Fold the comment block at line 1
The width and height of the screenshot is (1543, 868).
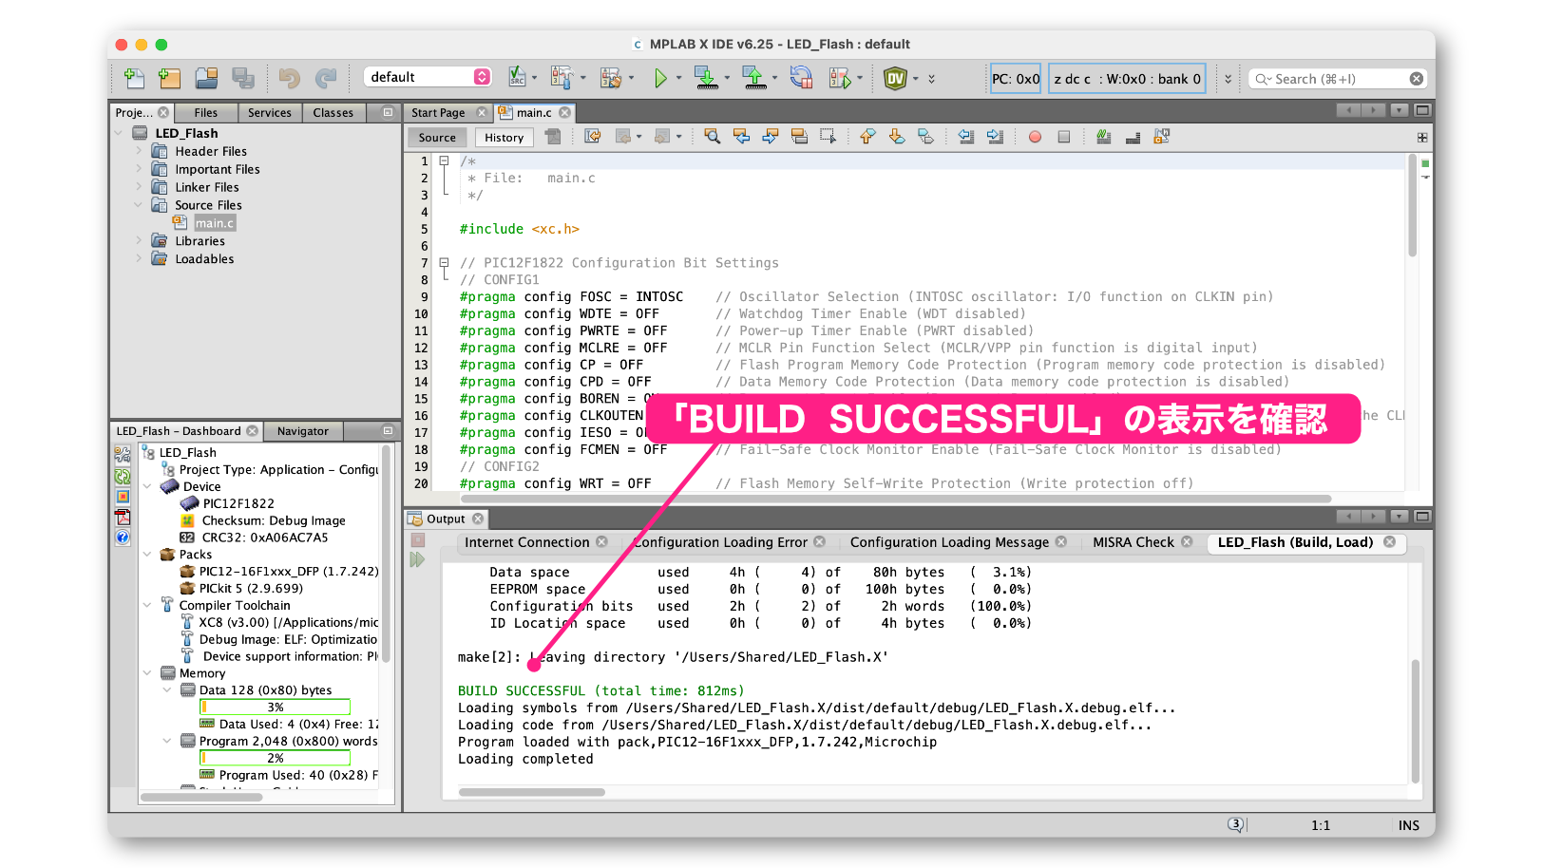pos(444,161)
